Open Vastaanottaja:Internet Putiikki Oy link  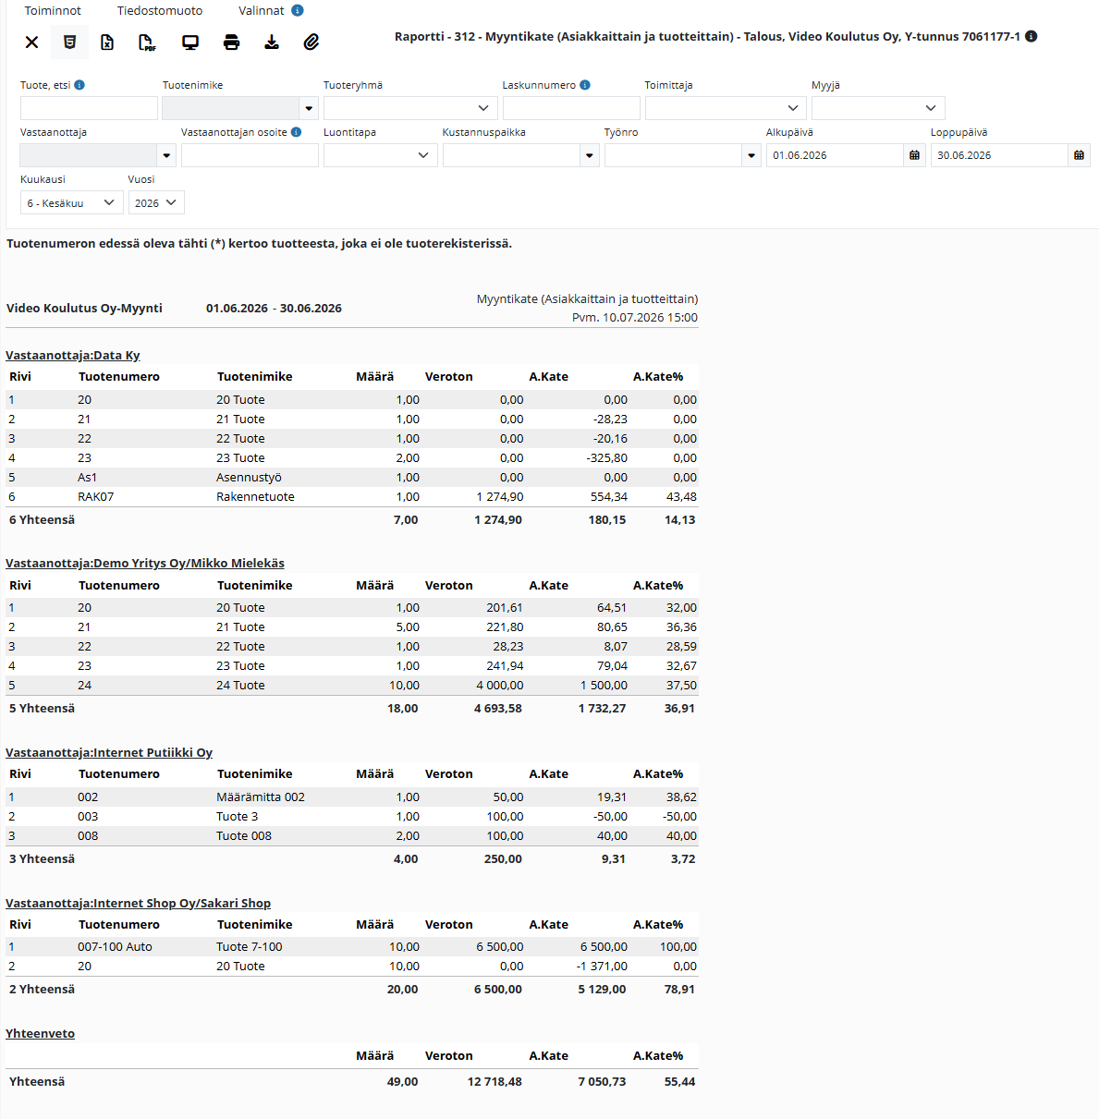point(109,752)
